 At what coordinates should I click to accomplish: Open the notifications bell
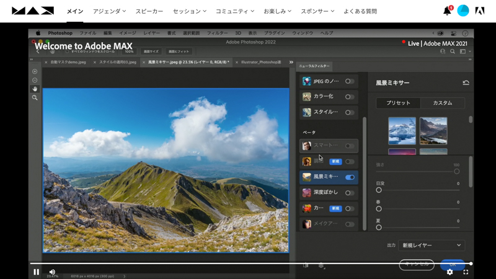447,11
